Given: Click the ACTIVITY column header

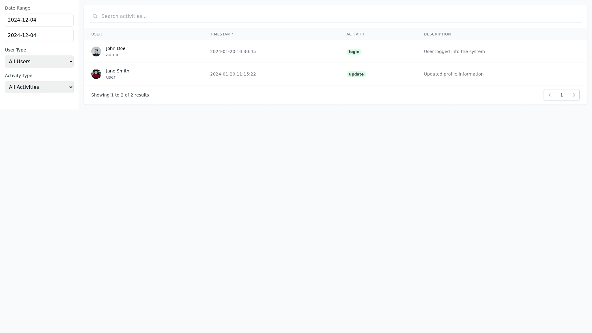Looking at the screenshot, I should click(355, 34).
